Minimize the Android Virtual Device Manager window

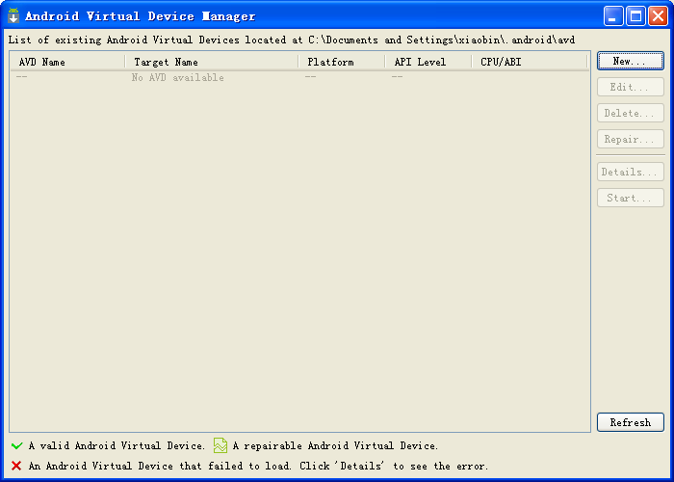pos(613,16)
